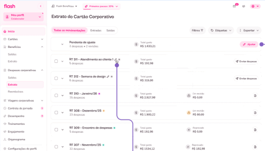Expand the RT 308 row chevron
265x151 pixels.
coord(62,113)
